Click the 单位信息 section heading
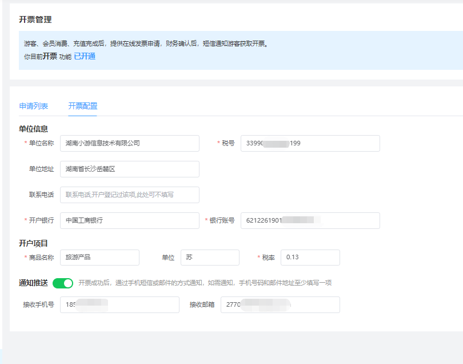Image resolution: width=463 pixels, height=364 pixels. [33, 129]
